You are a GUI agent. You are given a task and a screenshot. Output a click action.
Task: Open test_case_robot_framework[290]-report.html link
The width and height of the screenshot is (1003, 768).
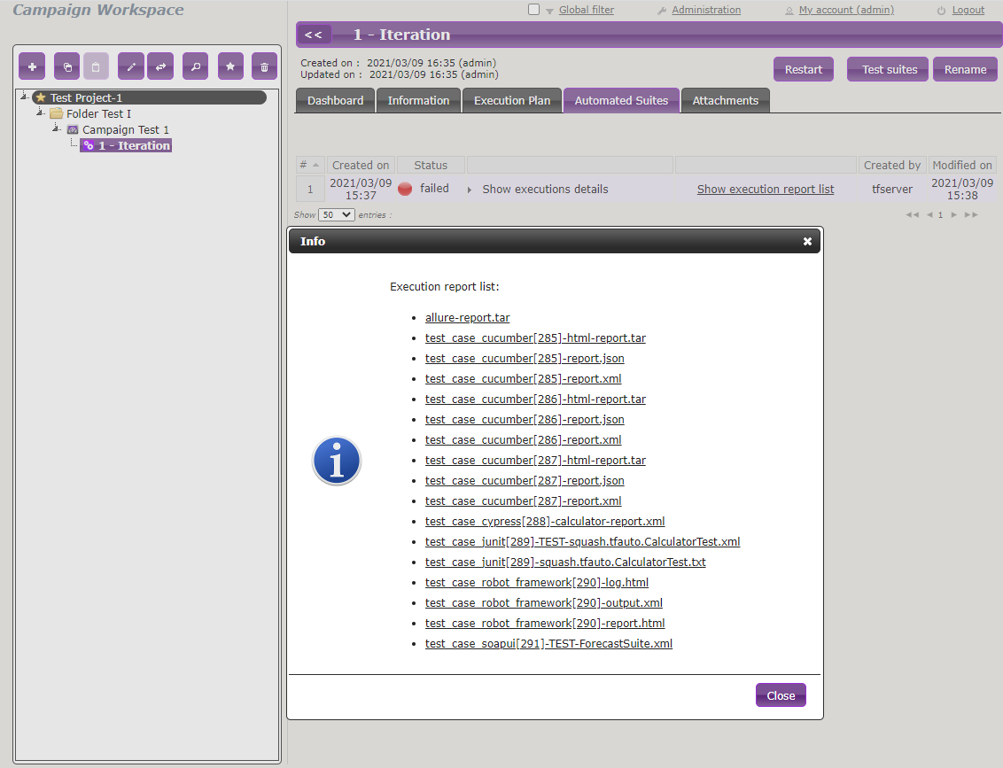545,624
